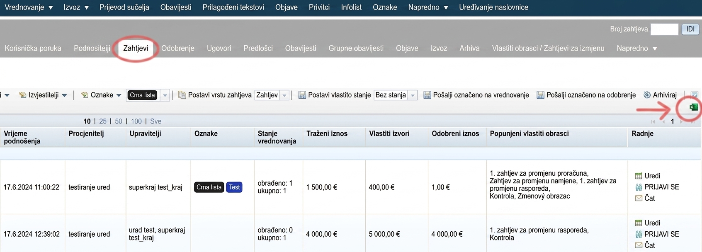Viewport: 702px width, 252px height.
Task: Show 50 rows per page
Action: click(x=119, y=121)
